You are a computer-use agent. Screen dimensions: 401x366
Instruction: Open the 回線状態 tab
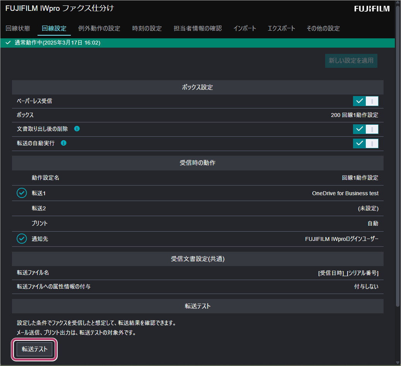coord(18,28)
